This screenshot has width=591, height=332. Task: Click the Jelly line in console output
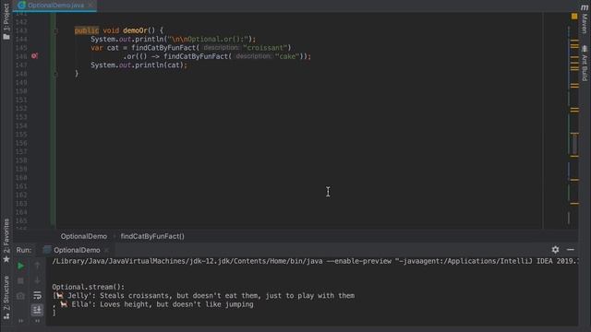tap(203, 295)
